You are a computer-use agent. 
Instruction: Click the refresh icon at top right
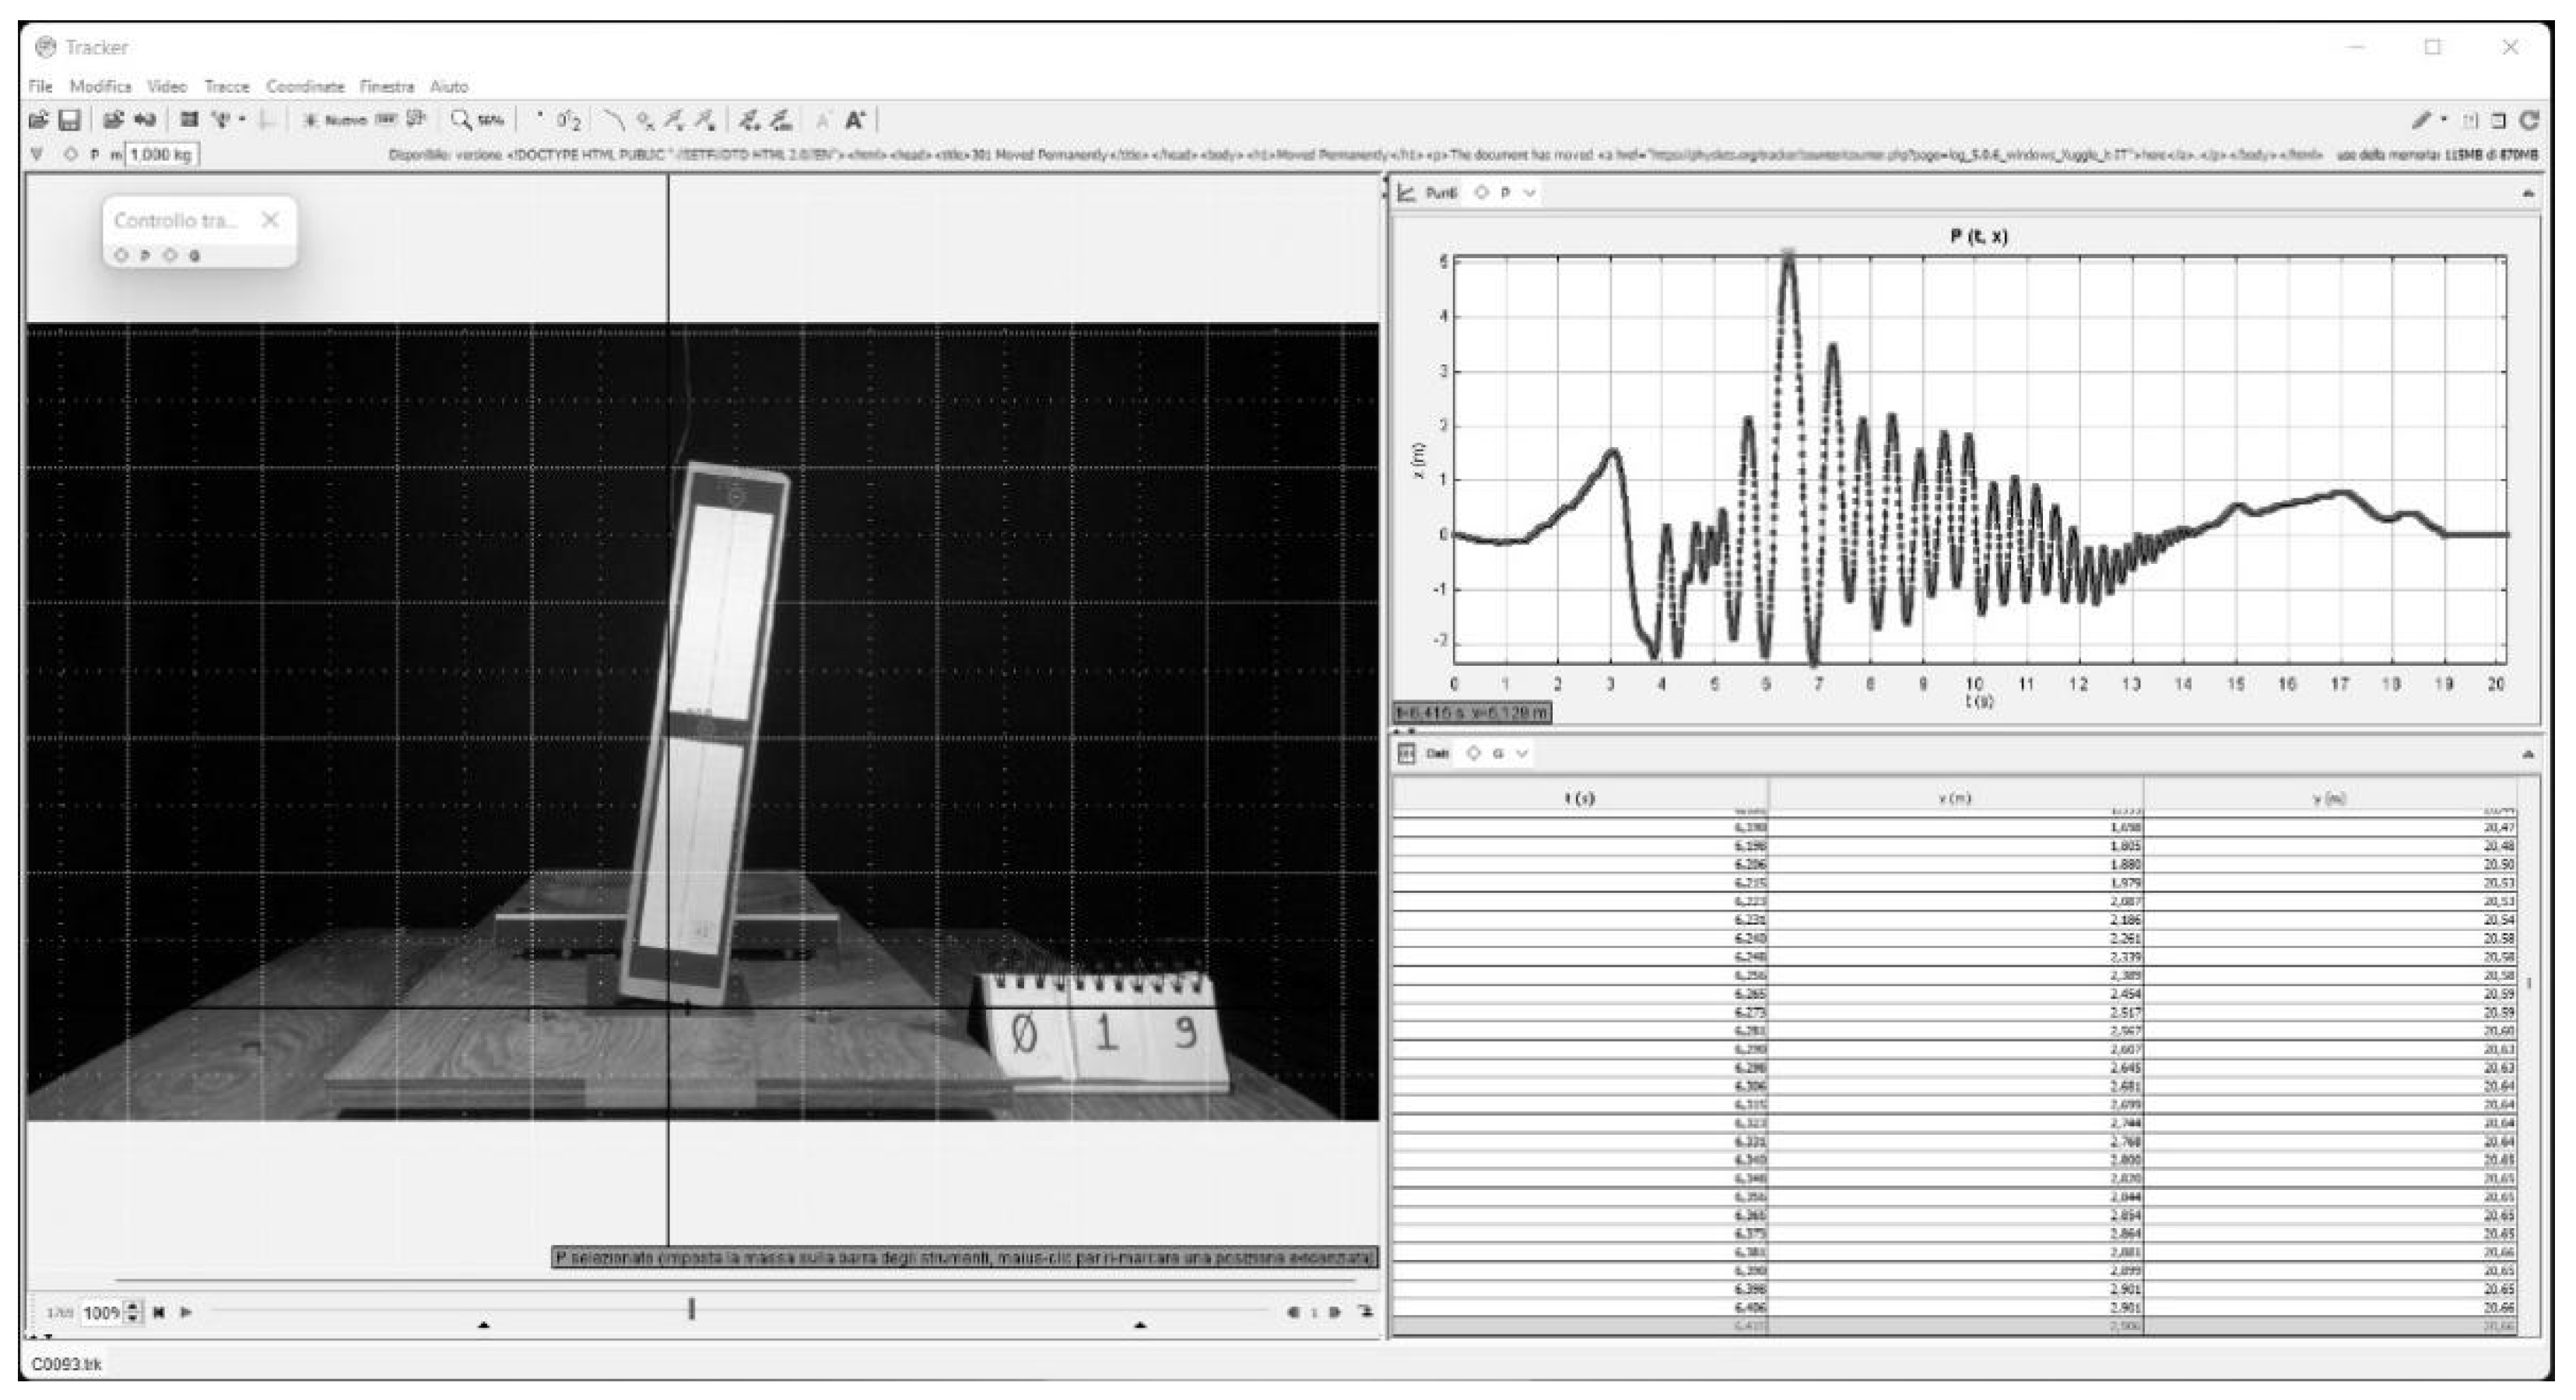tap(2529, 121)
